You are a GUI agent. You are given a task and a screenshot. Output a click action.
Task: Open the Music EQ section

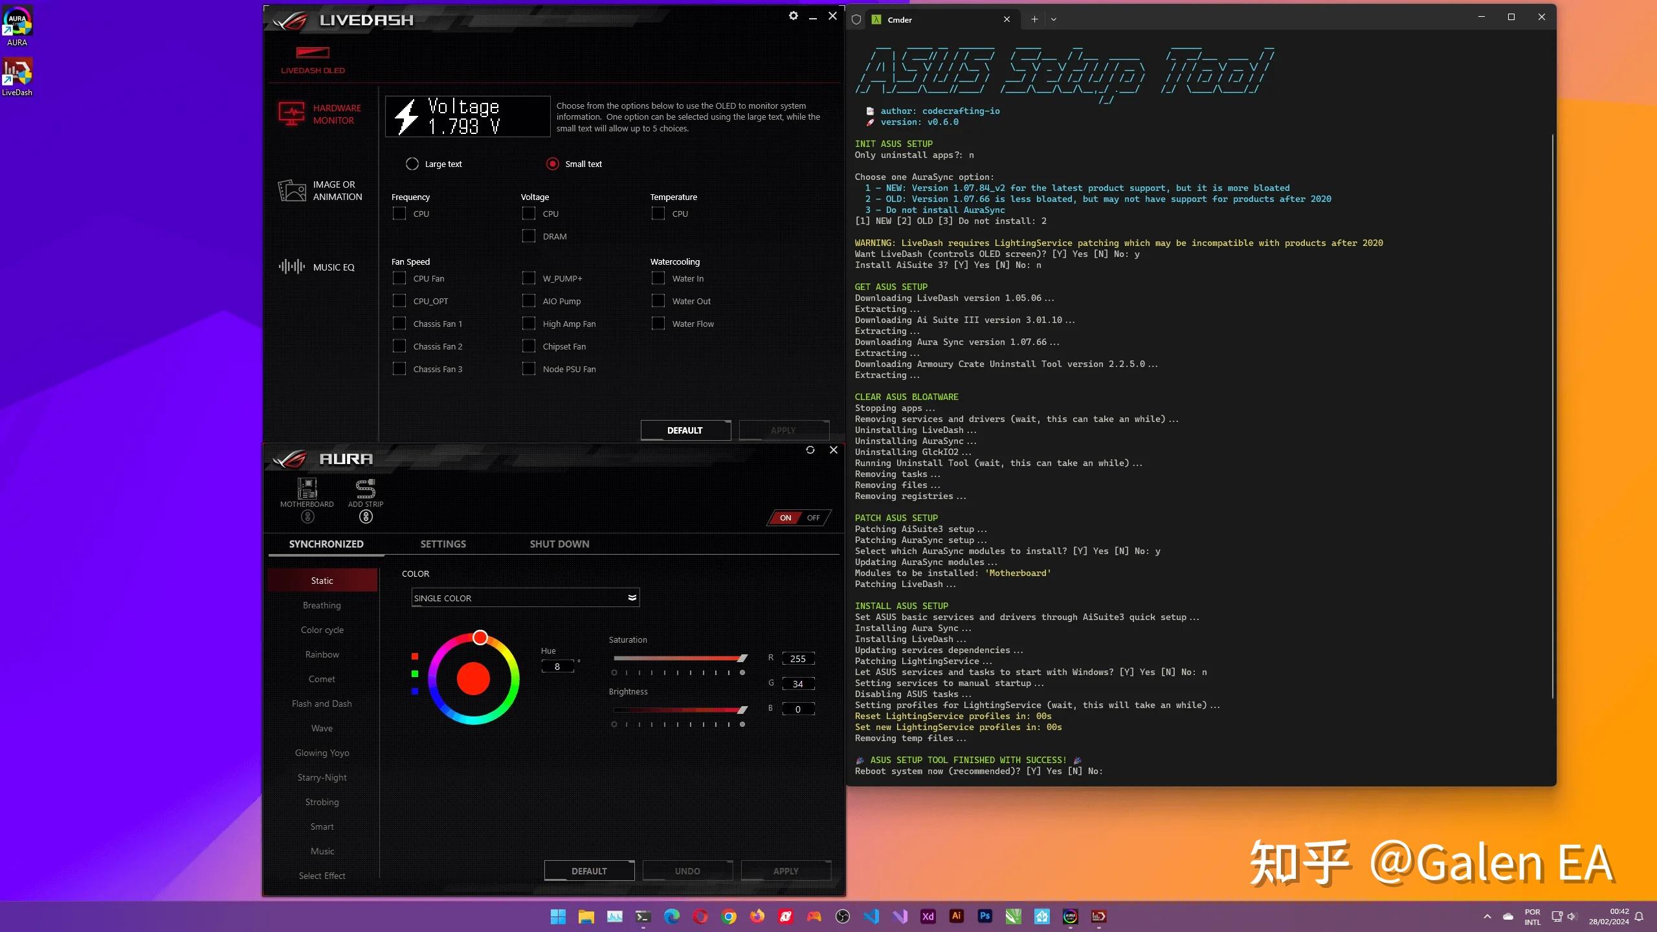click(x=317, y=267)
